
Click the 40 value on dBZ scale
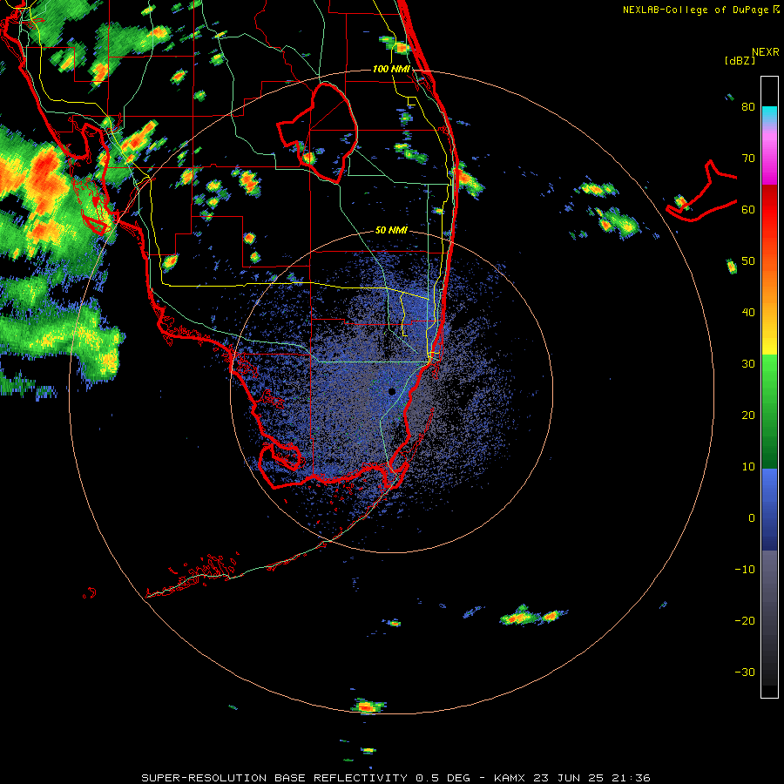(748, 313)
